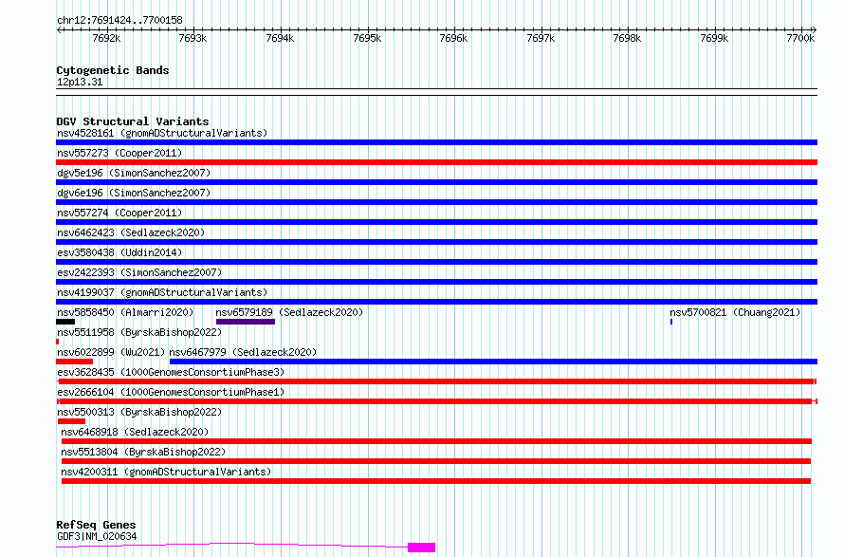Click the Cytogenetic Bands track title
Viewport: 844px width, 557px height.
tap(113, 70)
